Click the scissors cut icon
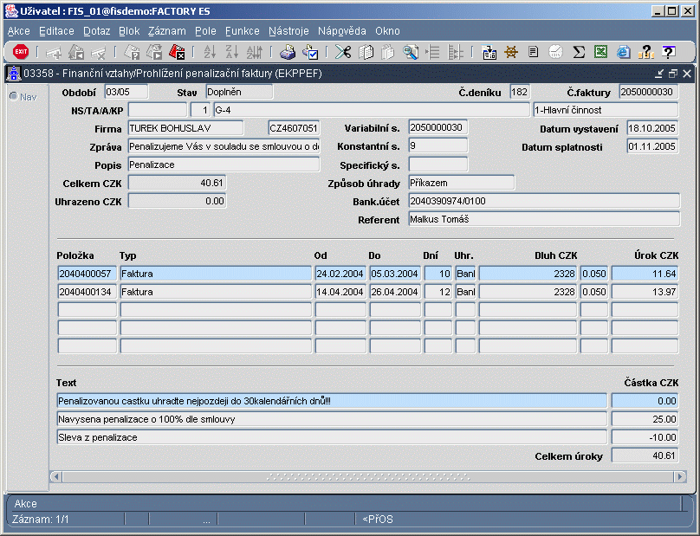Viewport: 700px width, 536px height. coord(343,52)
